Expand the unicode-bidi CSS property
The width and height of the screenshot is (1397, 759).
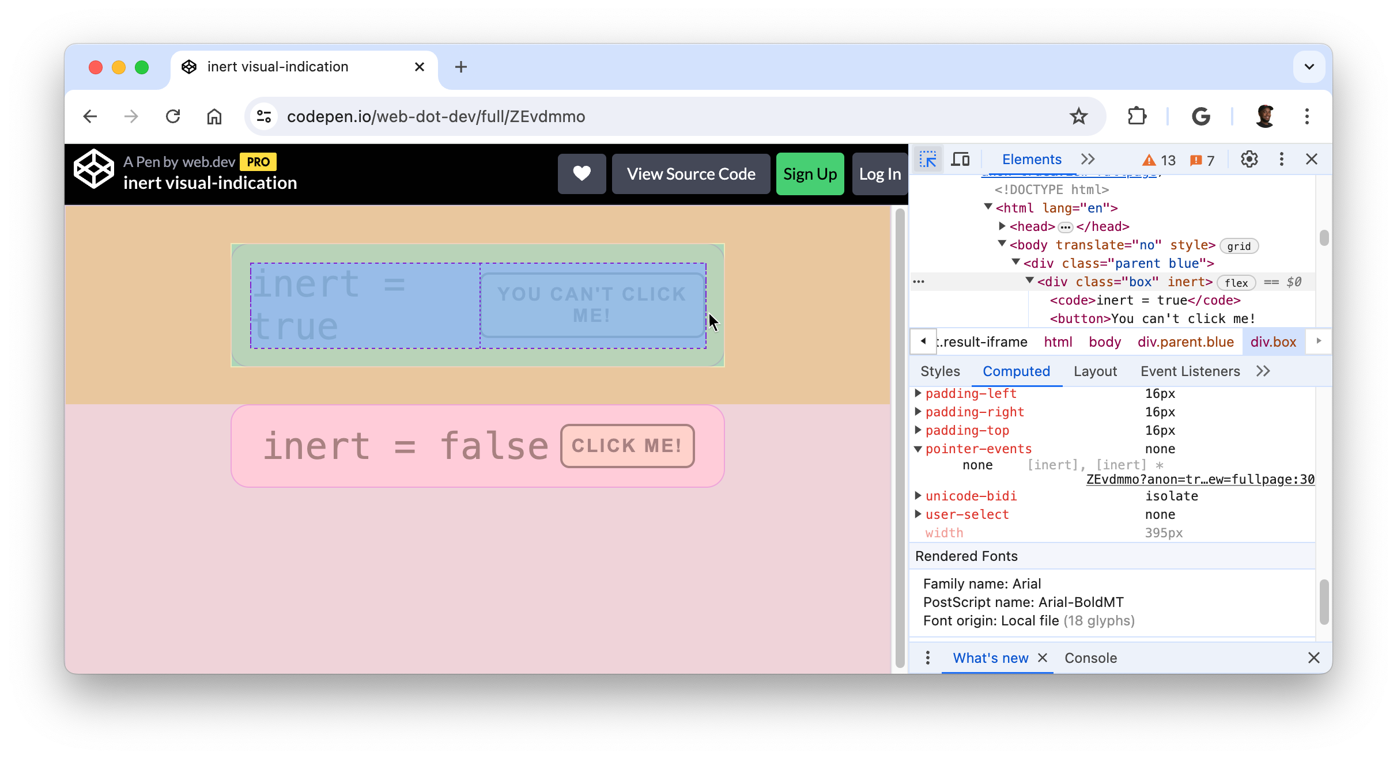click(919, 495)
